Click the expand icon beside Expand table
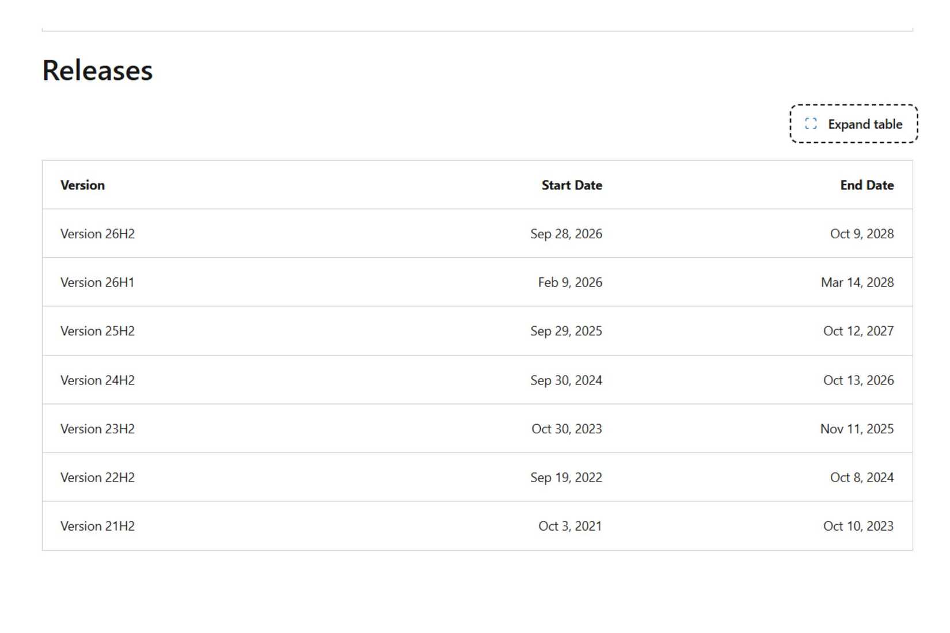 (x=811, y=124)
